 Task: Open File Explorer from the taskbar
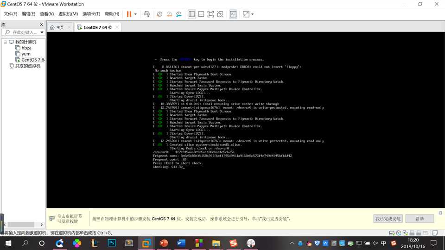[x=216, y=243]
